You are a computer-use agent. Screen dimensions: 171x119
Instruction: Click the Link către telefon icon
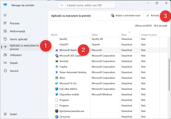point(56,89)
